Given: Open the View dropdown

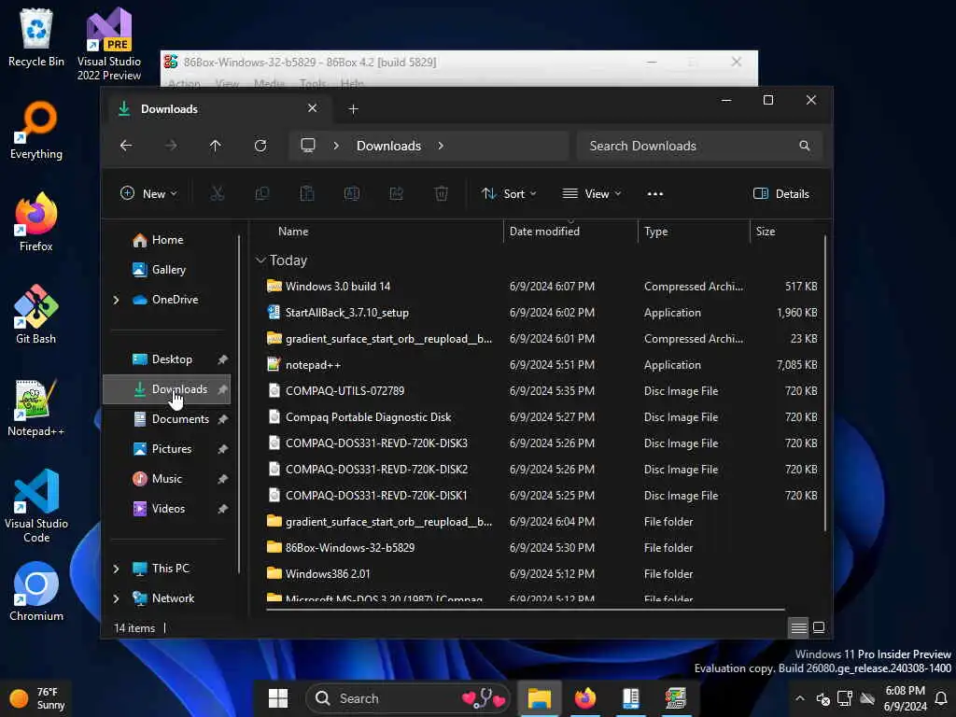Looking at the screenshot, I should coord(591,194).
